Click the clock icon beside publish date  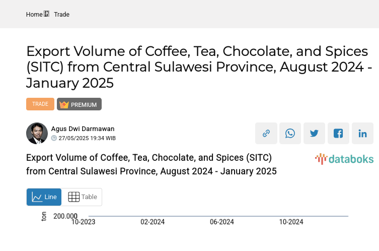pos(54,138)
